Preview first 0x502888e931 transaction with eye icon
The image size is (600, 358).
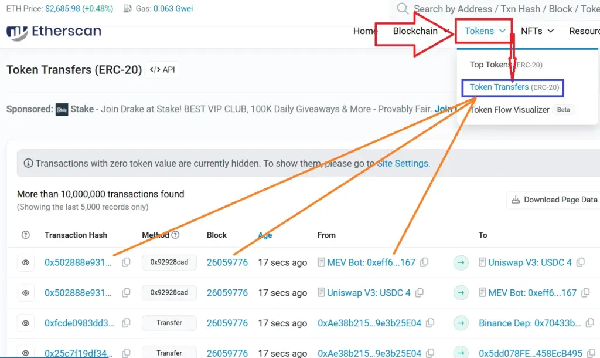pyautogui.click(x=26, y=262)
